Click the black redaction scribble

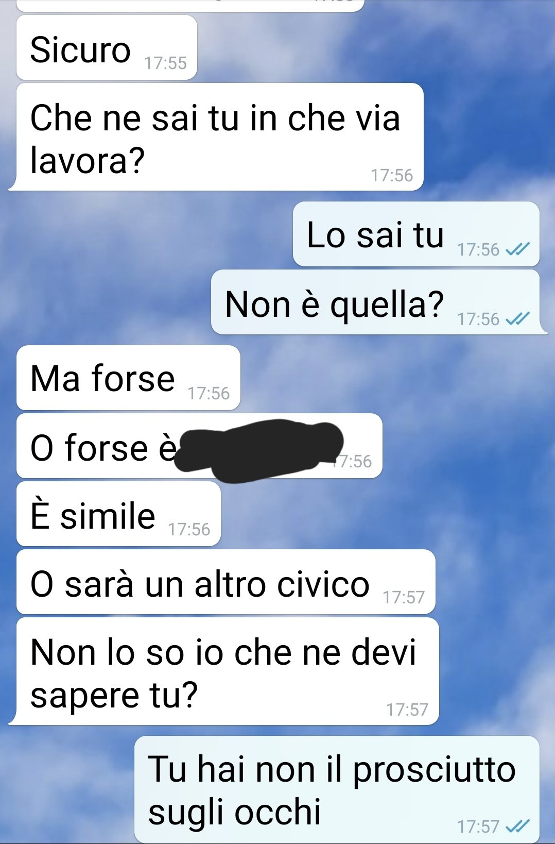258,450
